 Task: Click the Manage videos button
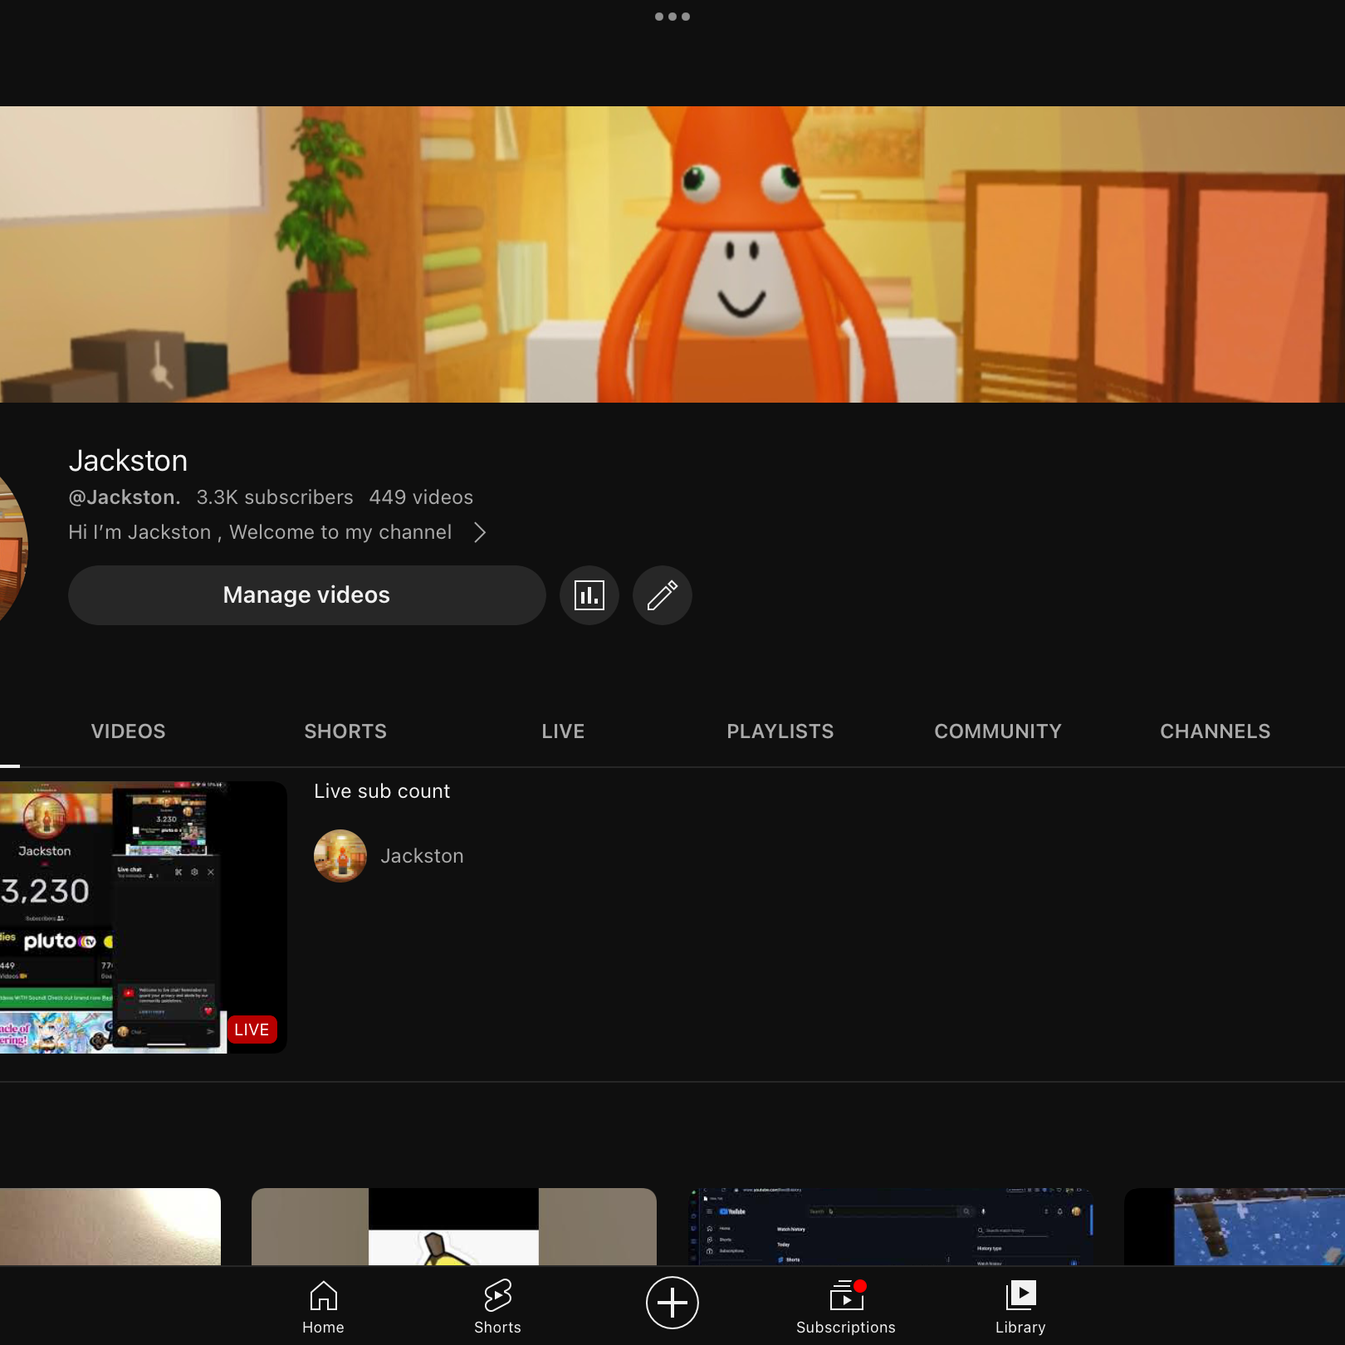(x=307, y=595)
